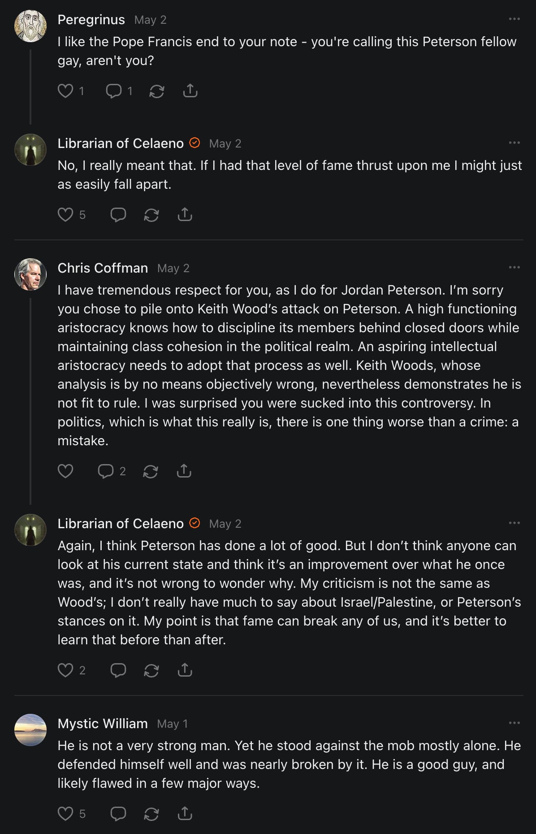Click Peregrinus username link

click(x=91, y=20)
